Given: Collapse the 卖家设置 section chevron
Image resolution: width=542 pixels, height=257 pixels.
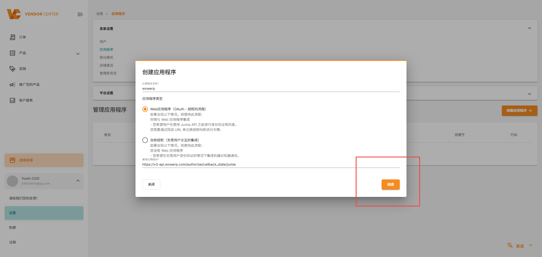Looking at the screenshot, I should click(x=529, y=28).
